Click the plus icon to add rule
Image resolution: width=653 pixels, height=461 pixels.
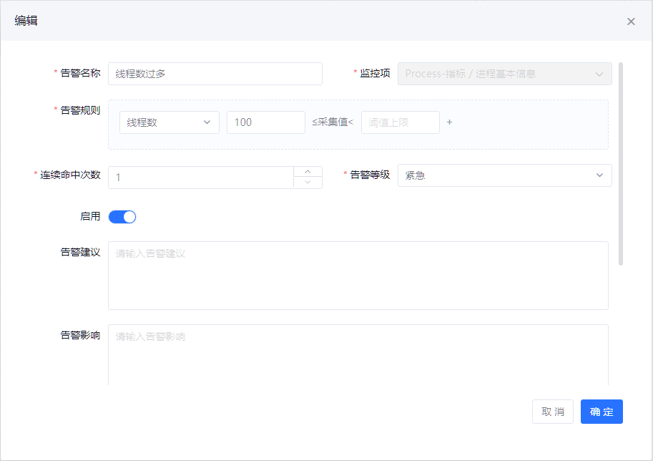tap(450, 122)
